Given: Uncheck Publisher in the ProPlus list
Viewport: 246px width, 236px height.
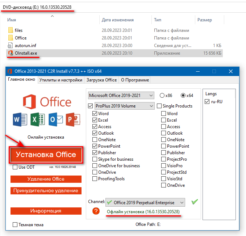Looking at the screenshot, I should [95, 153].
